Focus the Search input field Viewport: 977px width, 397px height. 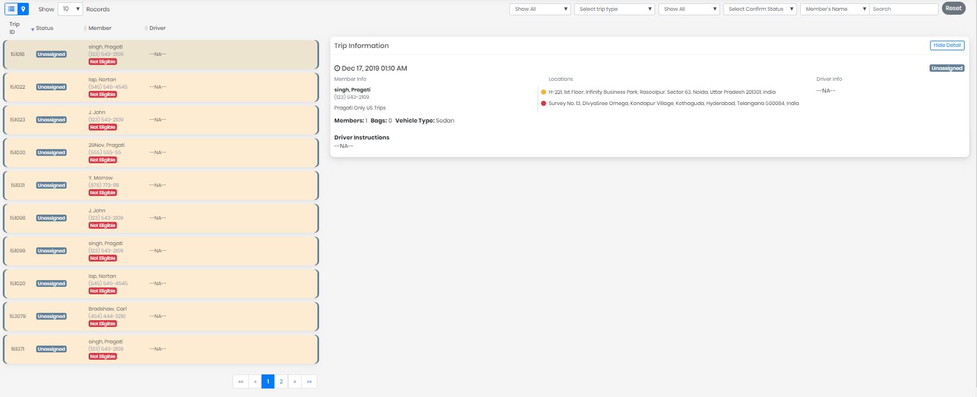tap(904, 9)
